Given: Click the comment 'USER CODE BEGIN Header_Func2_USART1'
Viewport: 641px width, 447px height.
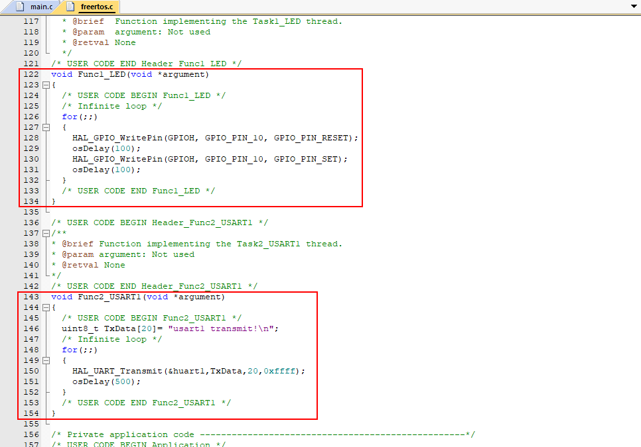Looking at the screenshot, I should pos(159,223).
